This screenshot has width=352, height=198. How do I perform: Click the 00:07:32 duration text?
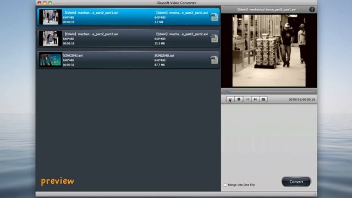coord(68,65)
